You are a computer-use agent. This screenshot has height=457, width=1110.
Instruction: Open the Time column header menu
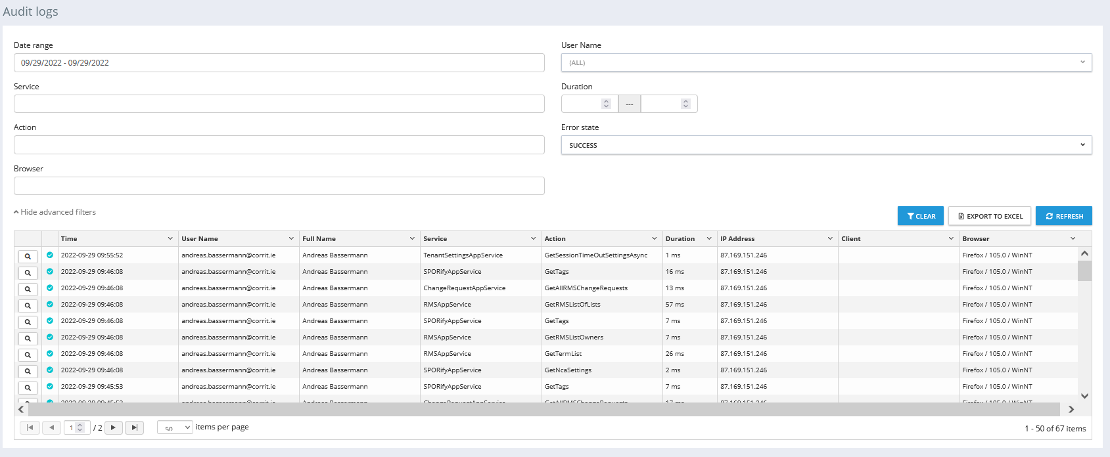(x=170, y=239)
